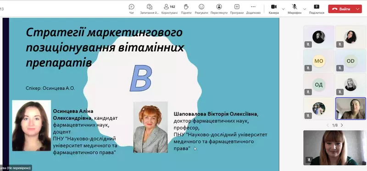
Task: Show the Користувачі participants list
Action: [169, 9]
